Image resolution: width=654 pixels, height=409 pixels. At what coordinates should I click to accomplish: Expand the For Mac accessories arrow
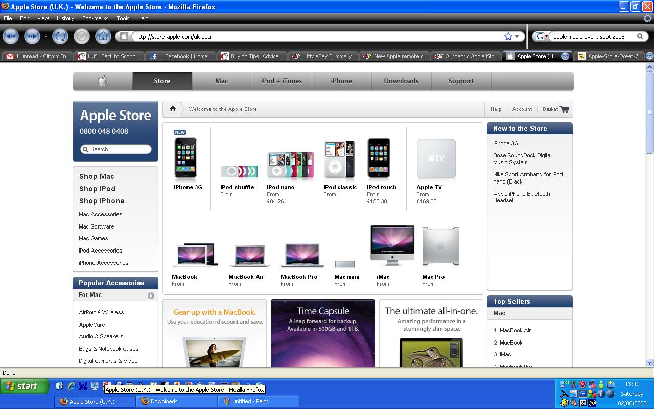(151, 295)
